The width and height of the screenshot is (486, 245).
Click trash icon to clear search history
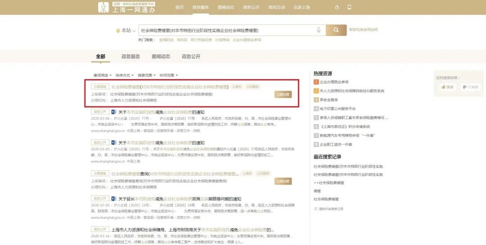315,209
